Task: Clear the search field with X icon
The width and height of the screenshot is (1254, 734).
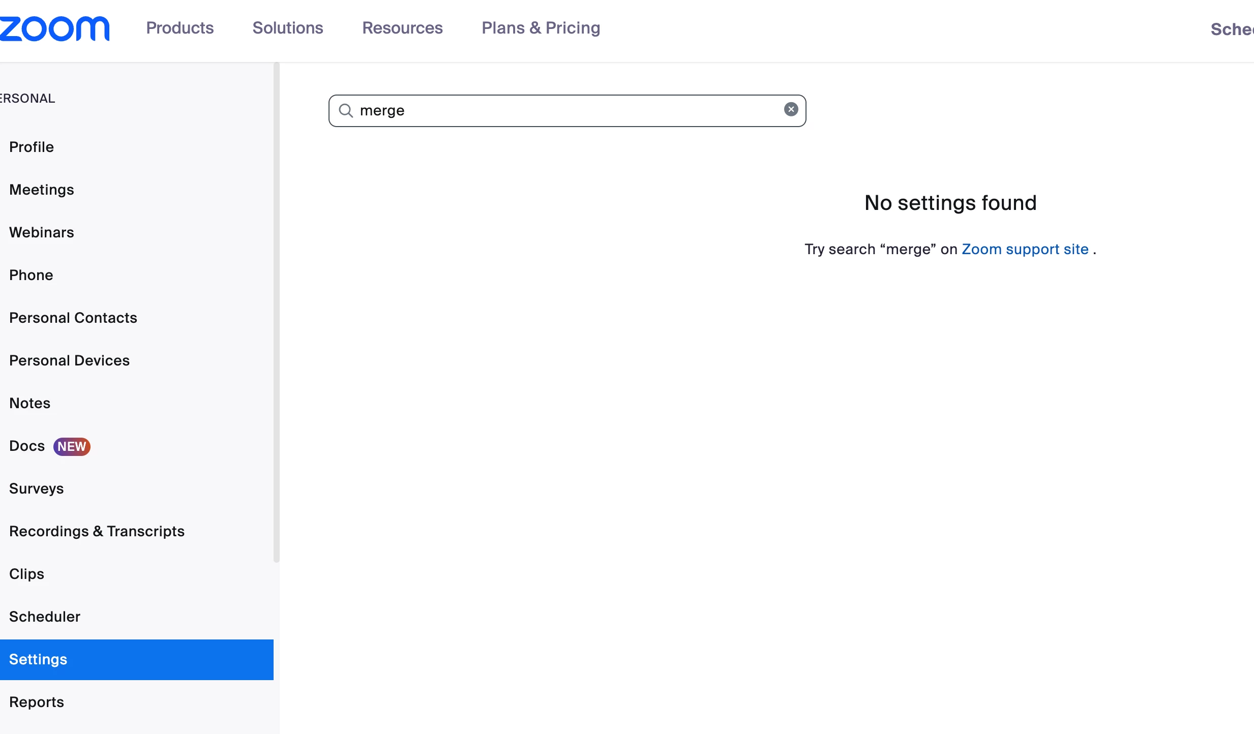Action: point(791,109)
